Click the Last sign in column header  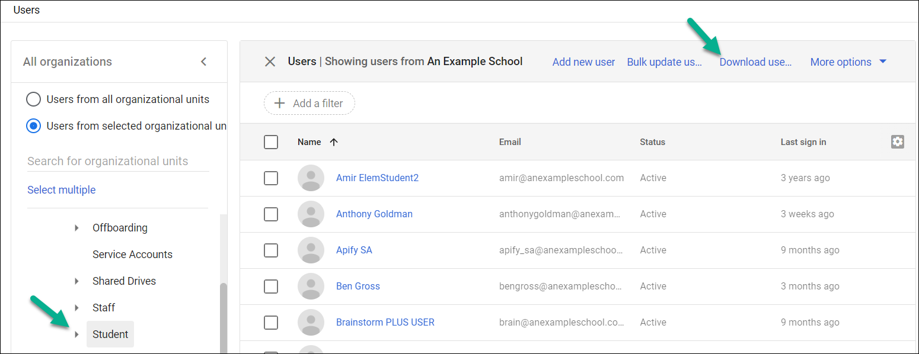coord(803,142)
